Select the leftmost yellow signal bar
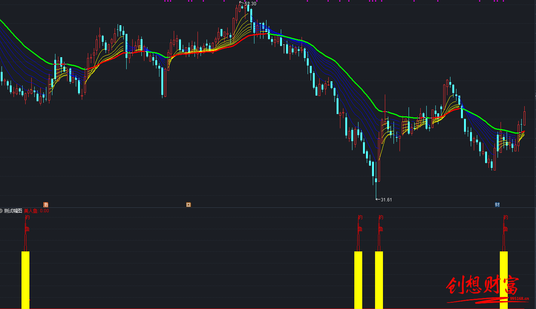This screenshot has width=536, height=309. tap(25, 280)
